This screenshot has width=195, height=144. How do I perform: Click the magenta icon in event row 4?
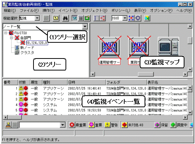coord(21,105)
